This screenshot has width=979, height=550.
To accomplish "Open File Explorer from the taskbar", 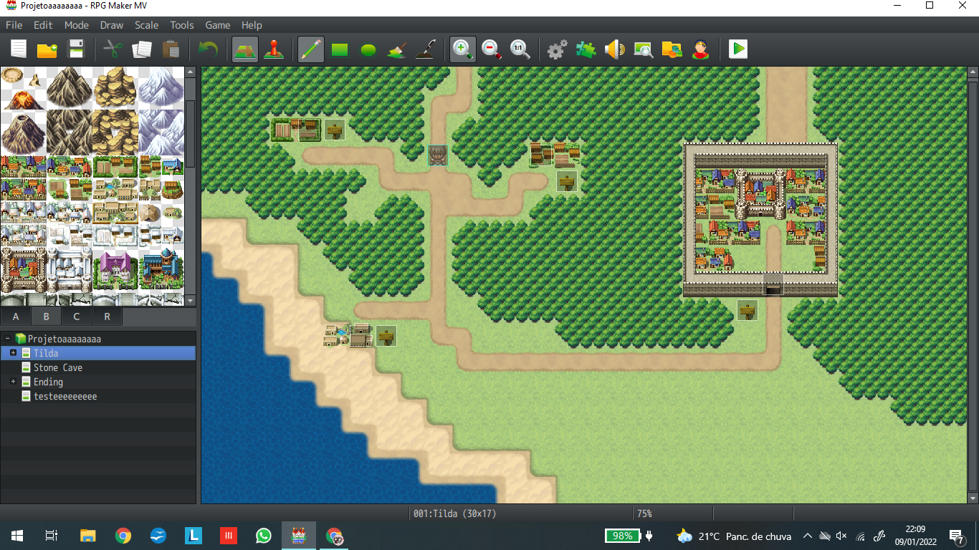I will point(87,536).
